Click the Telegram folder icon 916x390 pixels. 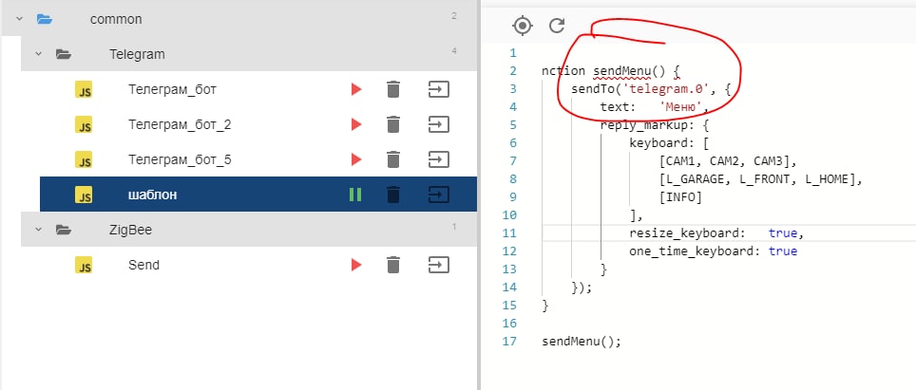63,54
